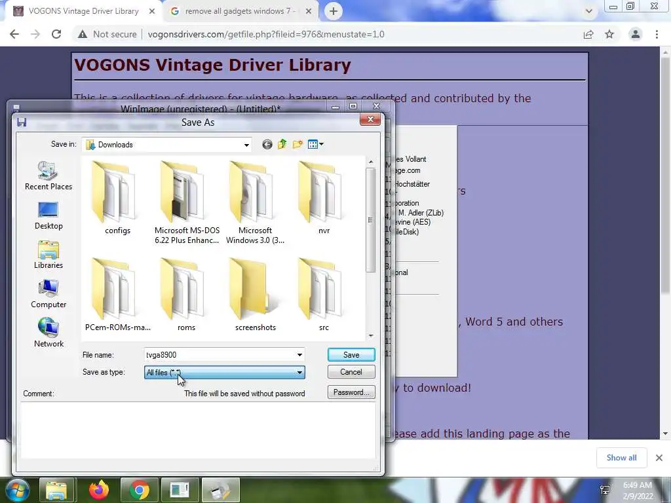This screenshot has height=503, width=671.
Task: Go back a page in Chrome
Action: coord(14,34)
